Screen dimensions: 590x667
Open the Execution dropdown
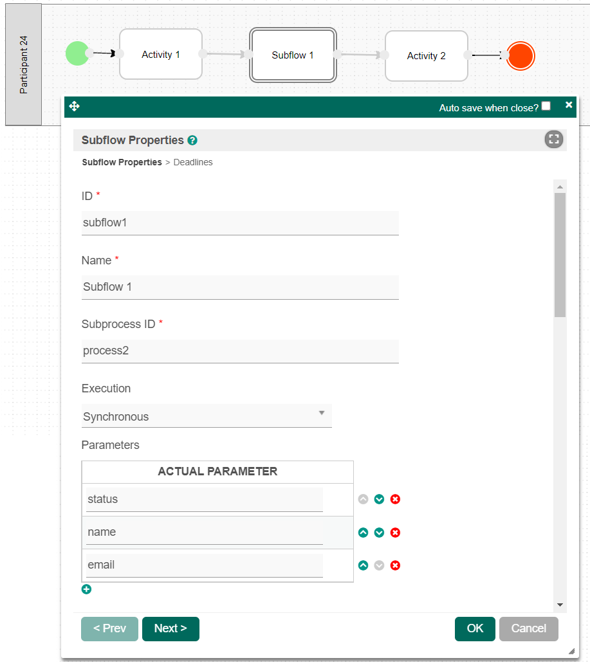point(206,416)
